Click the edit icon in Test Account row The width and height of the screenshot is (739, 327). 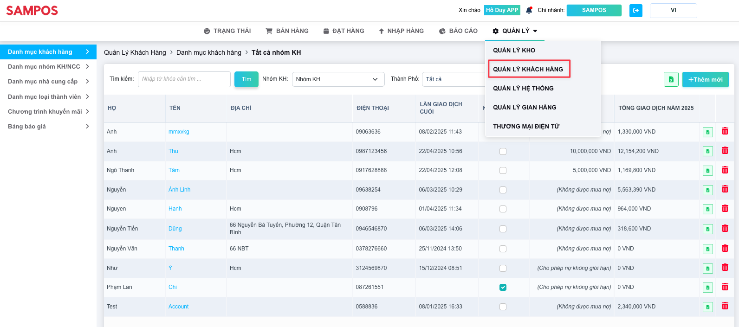tap(708, 307)
